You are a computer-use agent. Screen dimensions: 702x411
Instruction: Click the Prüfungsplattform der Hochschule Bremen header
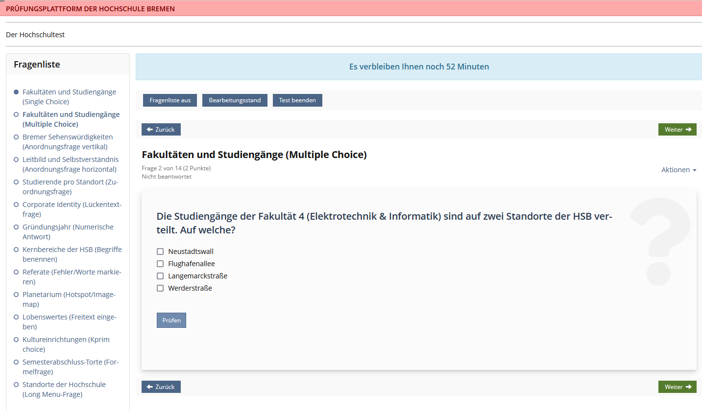point(90,9)
